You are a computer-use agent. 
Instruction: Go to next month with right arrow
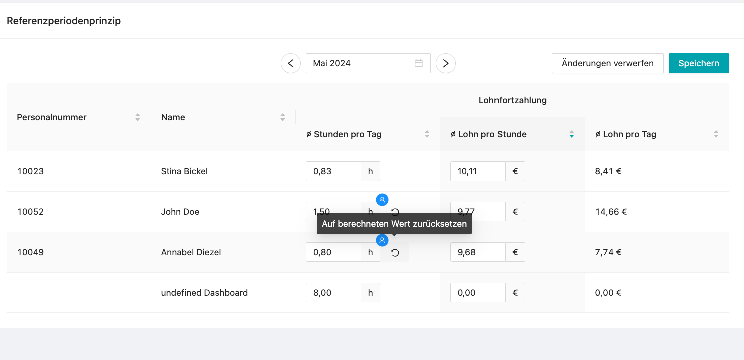(x=445, y=63)
